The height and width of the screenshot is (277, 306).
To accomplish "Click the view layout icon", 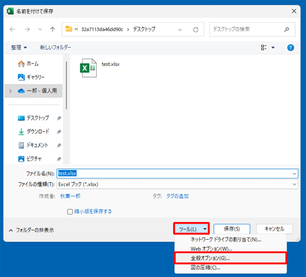I will [x=264, y=48].
